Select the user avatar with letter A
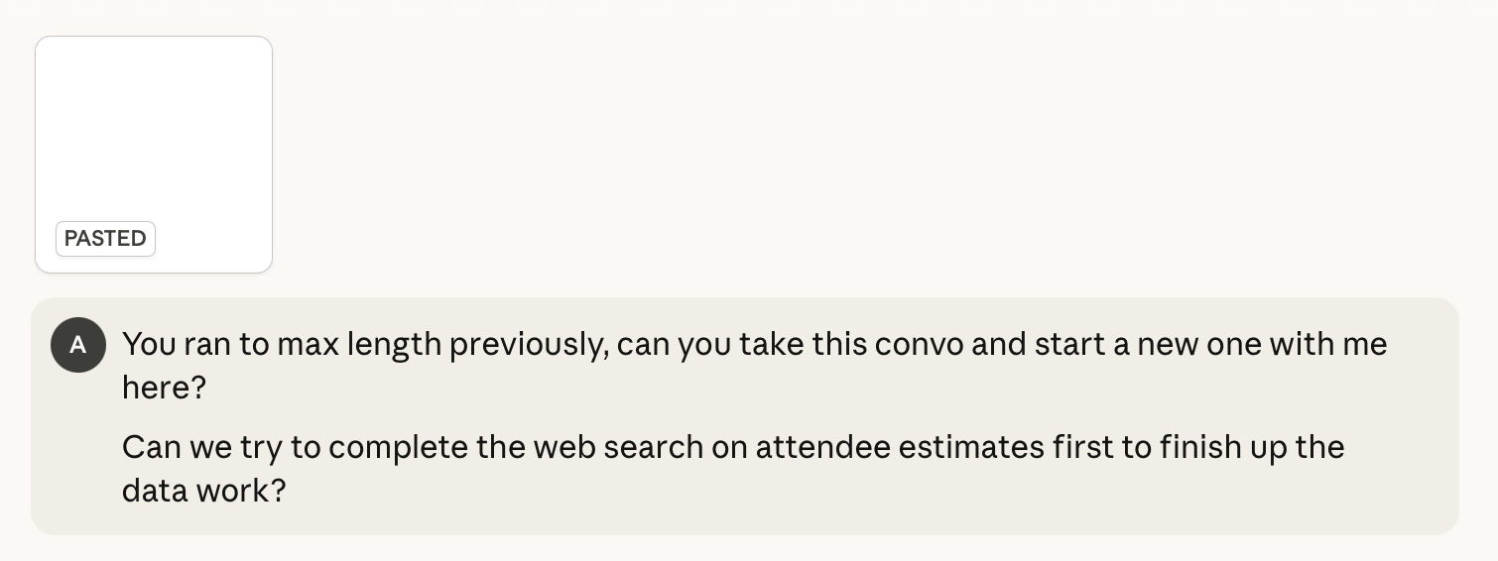The width and height of the screenshot is (1498, 561). point(78,345)
